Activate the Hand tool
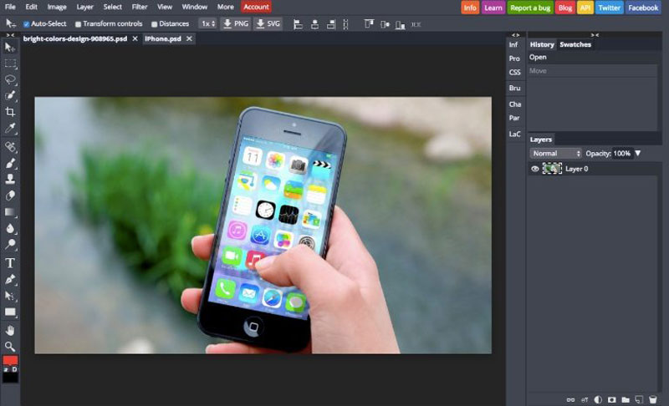 click(x=10, y=330)
